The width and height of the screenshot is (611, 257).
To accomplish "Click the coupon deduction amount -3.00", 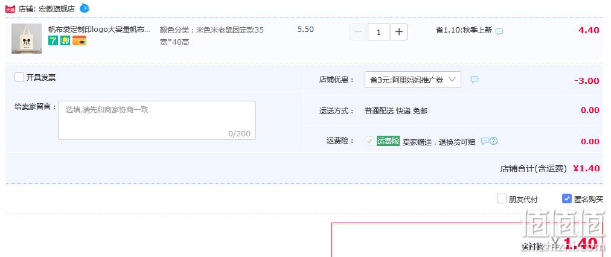I will (x=586, y=81).
